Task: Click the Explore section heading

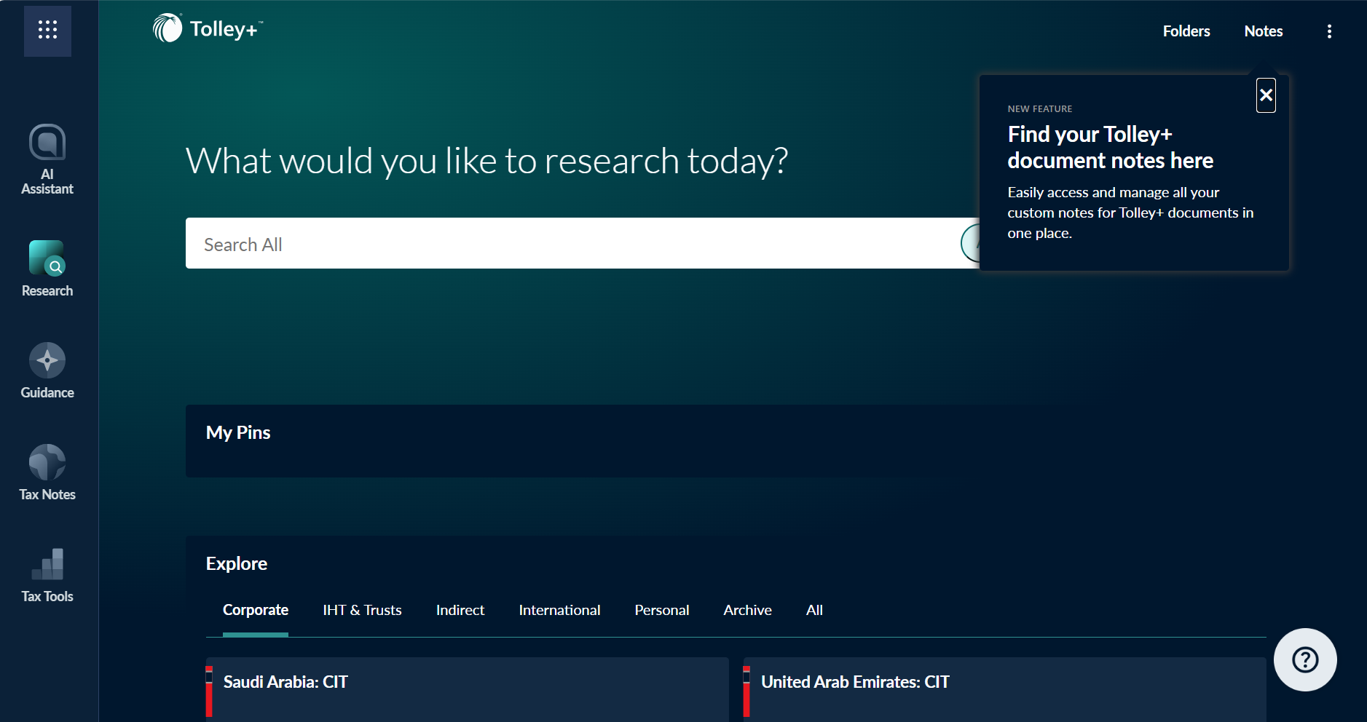Action: [x=237, y=563]
